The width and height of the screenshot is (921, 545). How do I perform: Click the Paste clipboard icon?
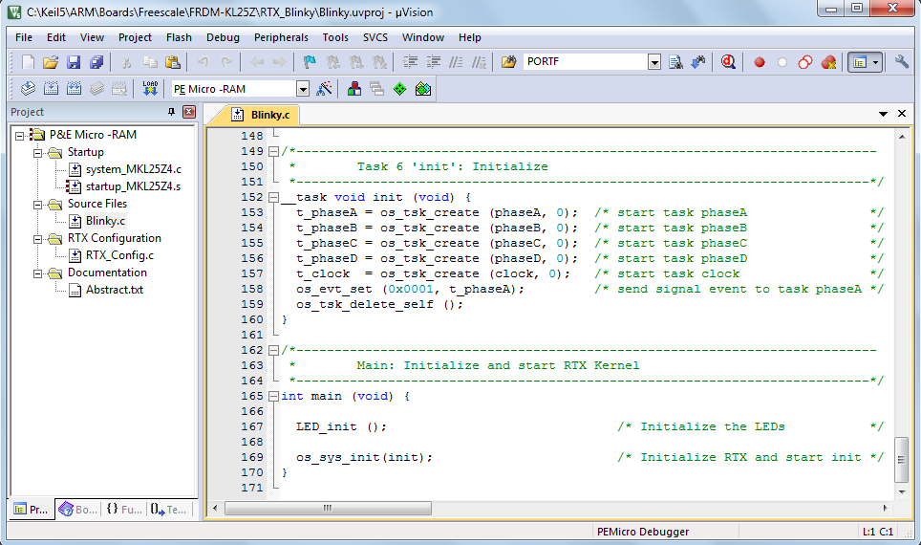(173, 62)
